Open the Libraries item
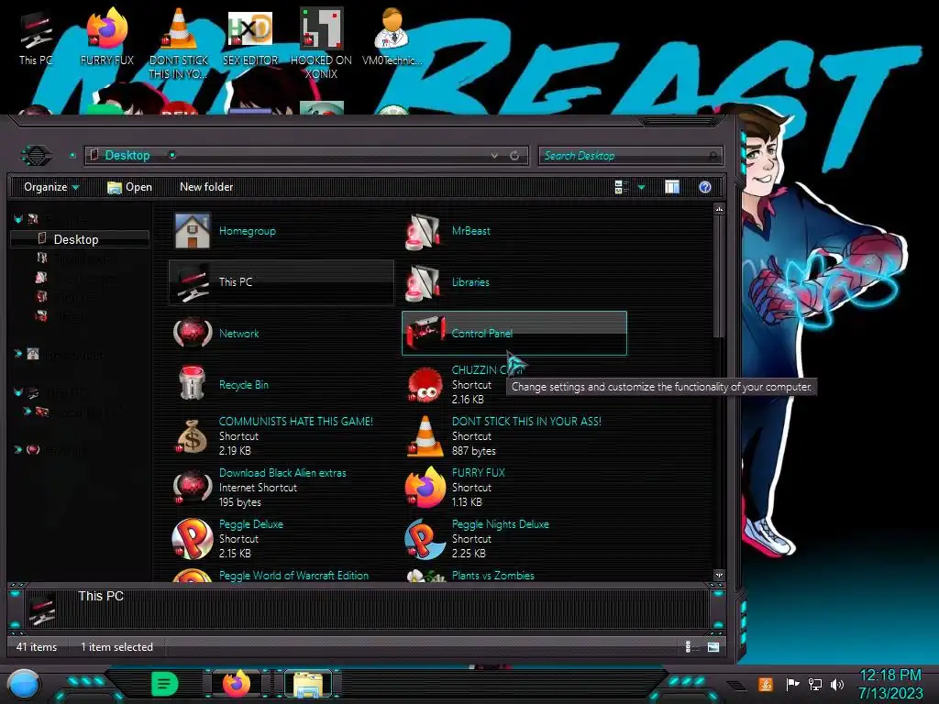Viewport: 939px width, 704px height. click(x=514, y=282)
